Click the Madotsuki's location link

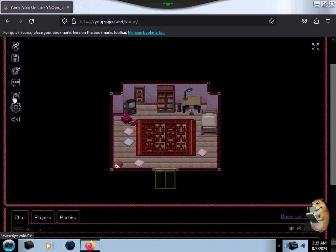(293, 217)
